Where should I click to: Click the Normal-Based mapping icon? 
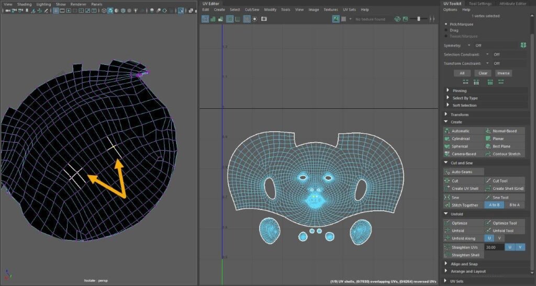coord(488,131)
